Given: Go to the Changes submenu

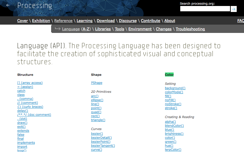Looking at the screenshot, I should pyautogui.click(x=164, y=29).
